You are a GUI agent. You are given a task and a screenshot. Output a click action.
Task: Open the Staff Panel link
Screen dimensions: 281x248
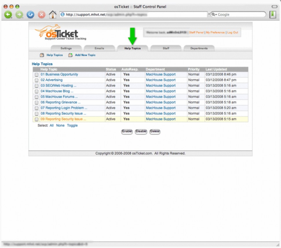196,32
